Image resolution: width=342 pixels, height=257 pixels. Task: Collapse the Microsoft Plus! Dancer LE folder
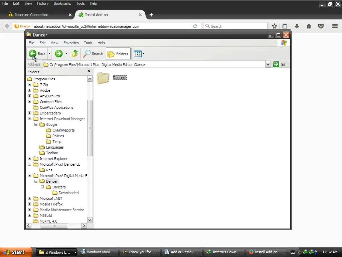click(29, 164)
